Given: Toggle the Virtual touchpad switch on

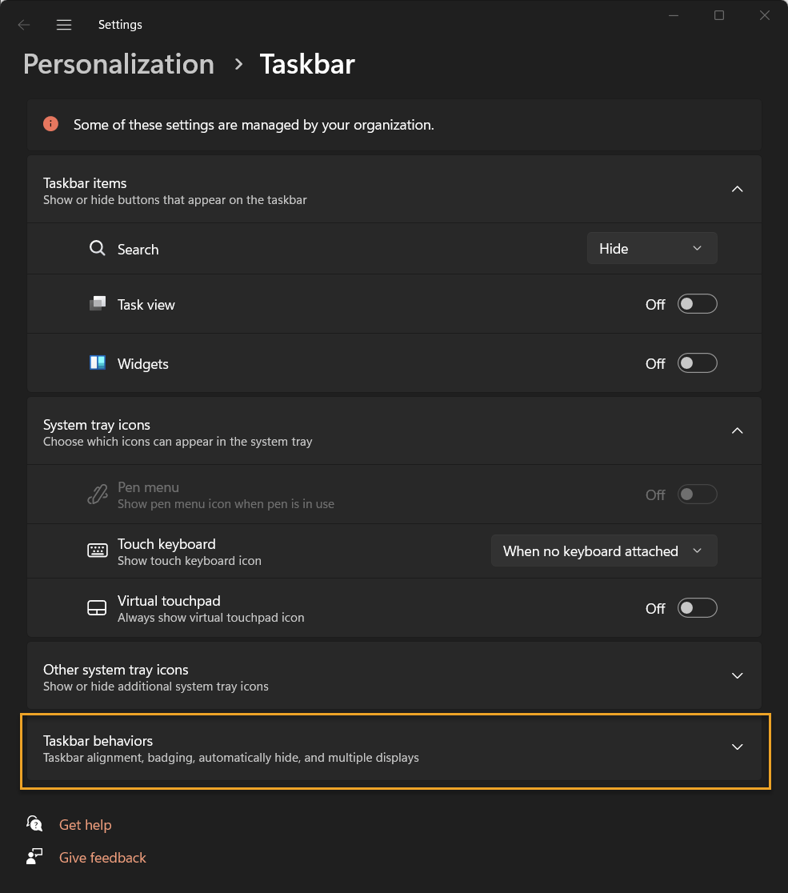Looking at the screenshot, I should pos(697,608).
